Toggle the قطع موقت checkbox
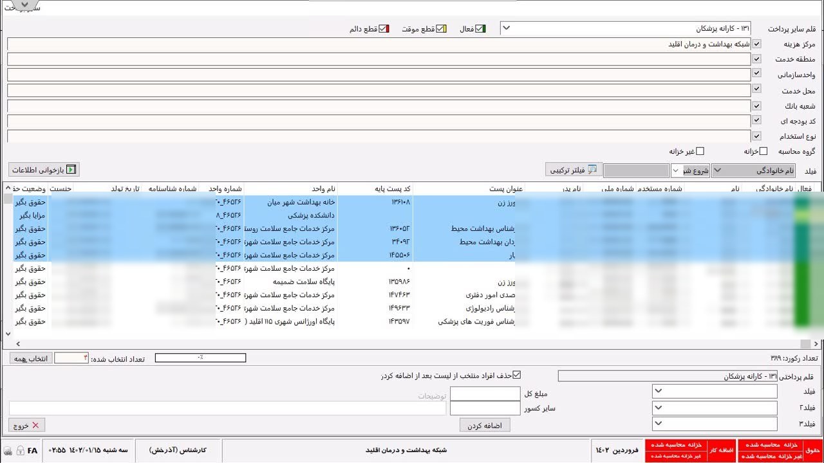The height and width of the screenshot is (463, 824). pos(441,29)
